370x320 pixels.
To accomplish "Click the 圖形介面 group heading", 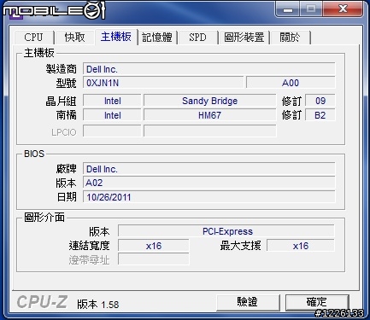I will coord(44,218).
